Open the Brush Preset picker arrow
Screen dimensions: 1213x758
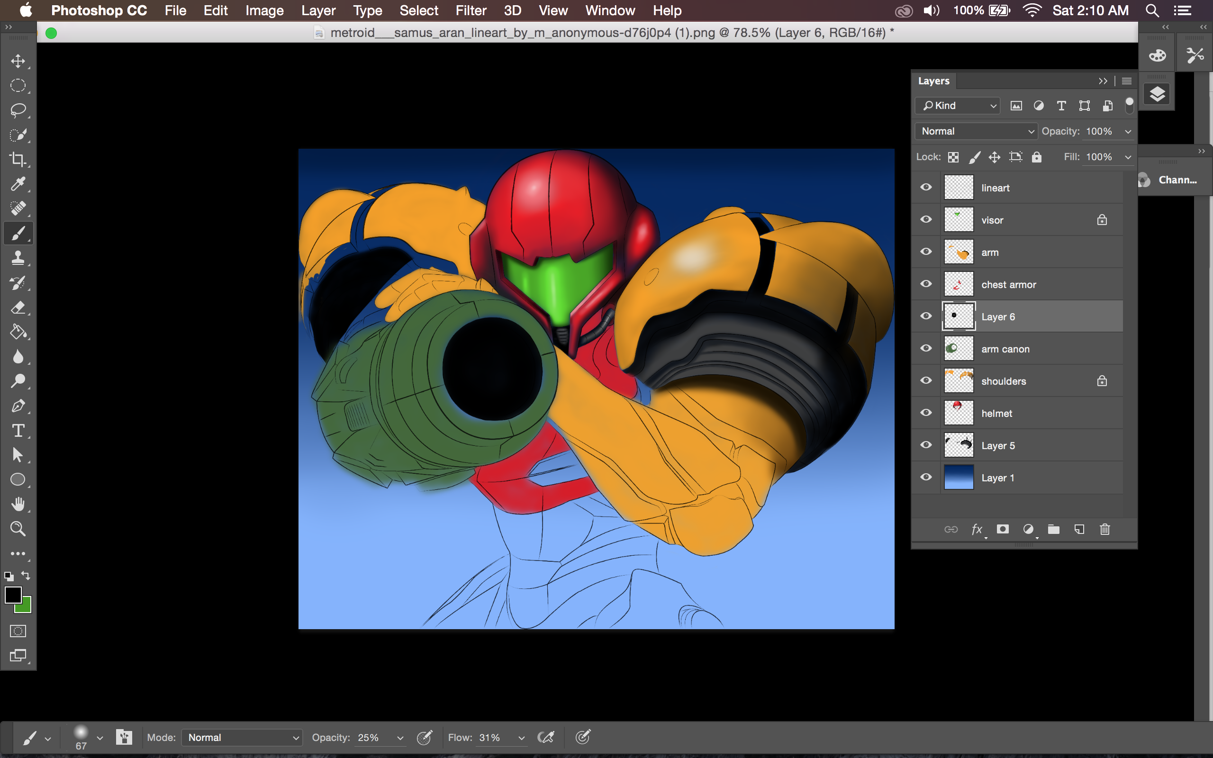(x=100, y=738)
